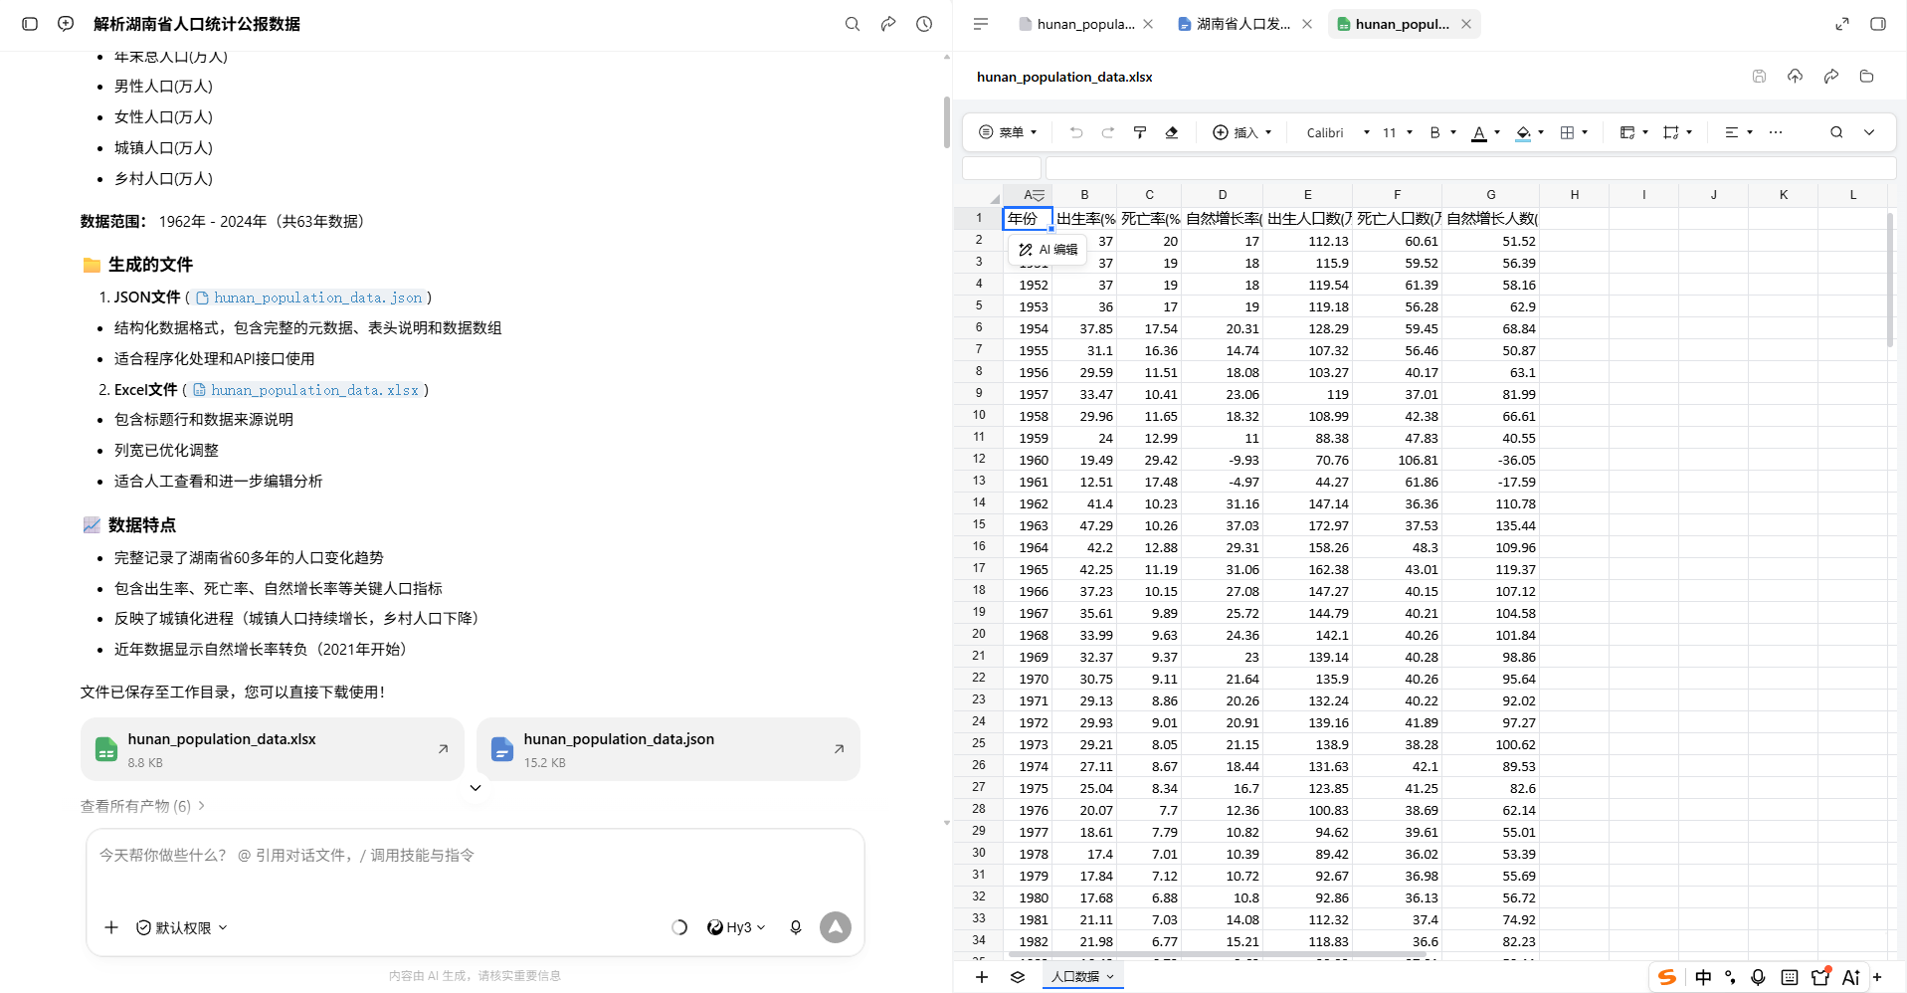Screen dimensions: 1907x993
Task: Apply cell borders
Action: [x=1567, y=132]
